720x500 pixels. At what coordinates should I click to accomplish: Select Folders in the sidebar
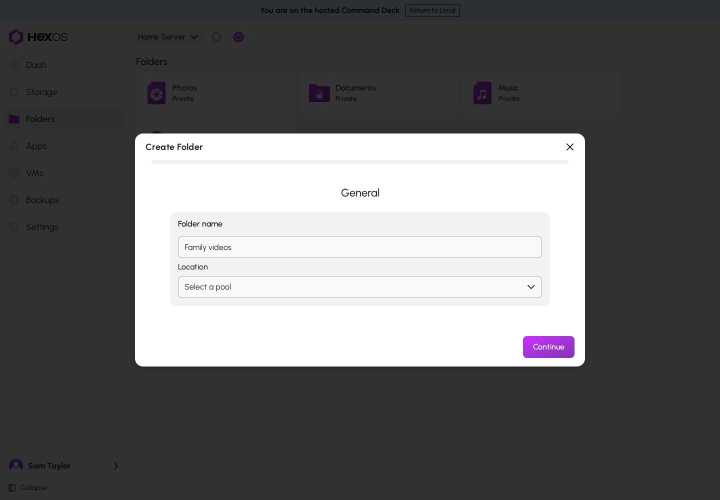click(x=64, y=119)
